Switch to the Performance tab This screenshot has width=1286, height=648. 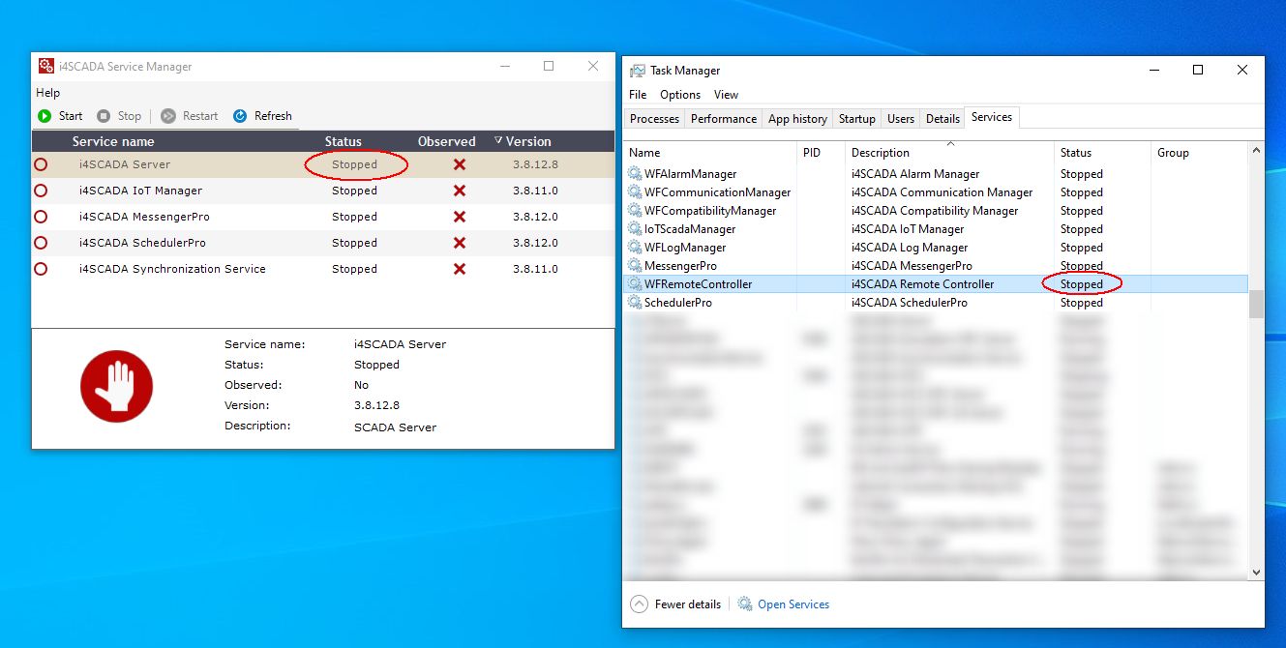click(724, 119)
